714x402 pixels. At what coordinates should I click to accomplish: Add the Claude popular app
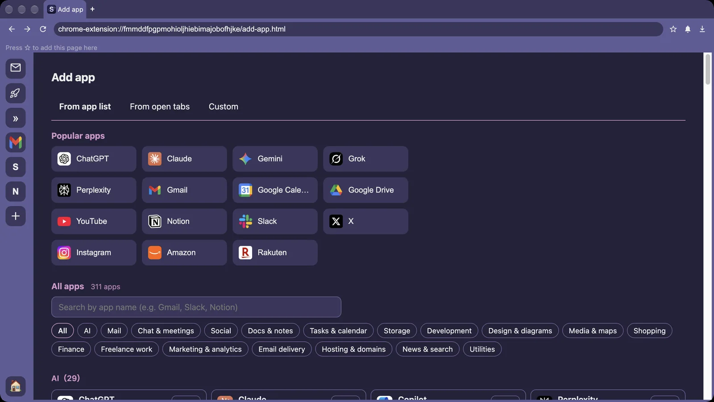tap(184, 159)
